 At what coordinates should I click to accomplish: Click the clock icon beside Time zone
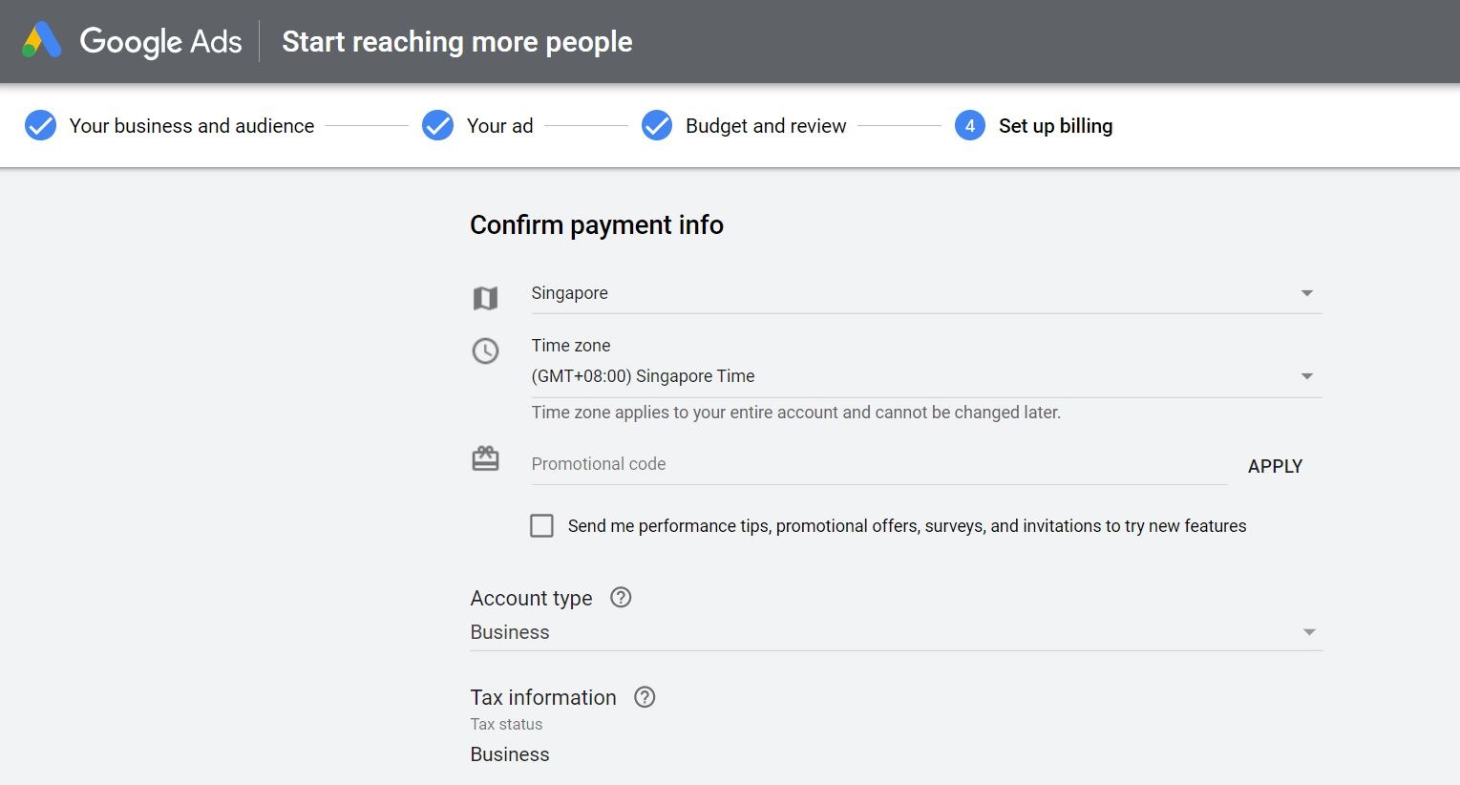[x=485, y=350]
